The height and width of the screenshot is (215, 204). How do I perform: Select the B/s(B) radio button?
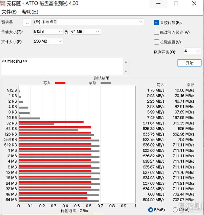[x=151, y=210]
